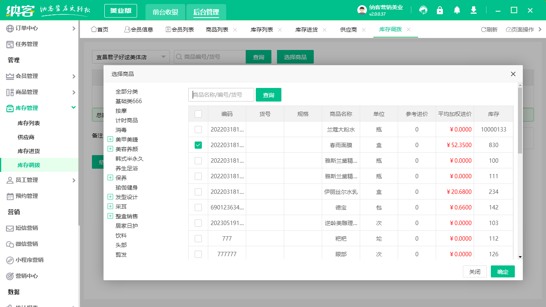Switch to the 商品列表 tab
Image resolution: width=546 pixels, height=307 pixels.
(218, 29)
